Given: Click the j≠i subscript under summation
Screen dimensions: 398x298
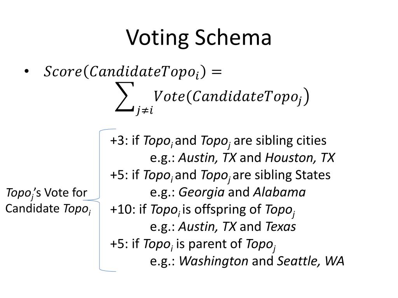Looking at the screenshot, I should (145, 111).
